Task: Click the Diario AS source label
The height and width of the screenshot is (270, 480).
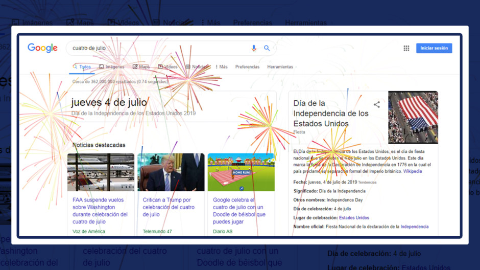Action: (x=223, y=231)
